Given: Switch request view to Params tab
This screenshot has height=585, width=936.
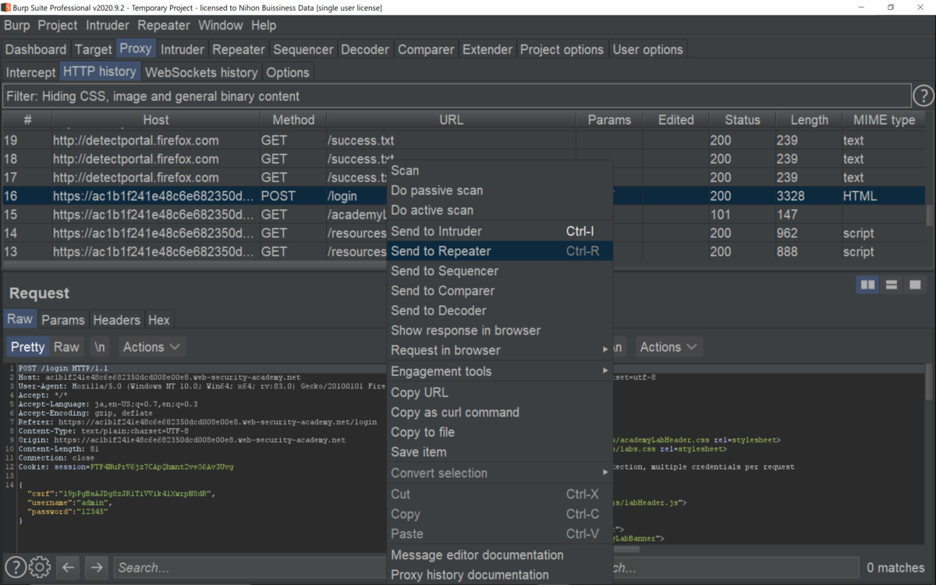Looking at the screenshot, I should pos(63,320).
